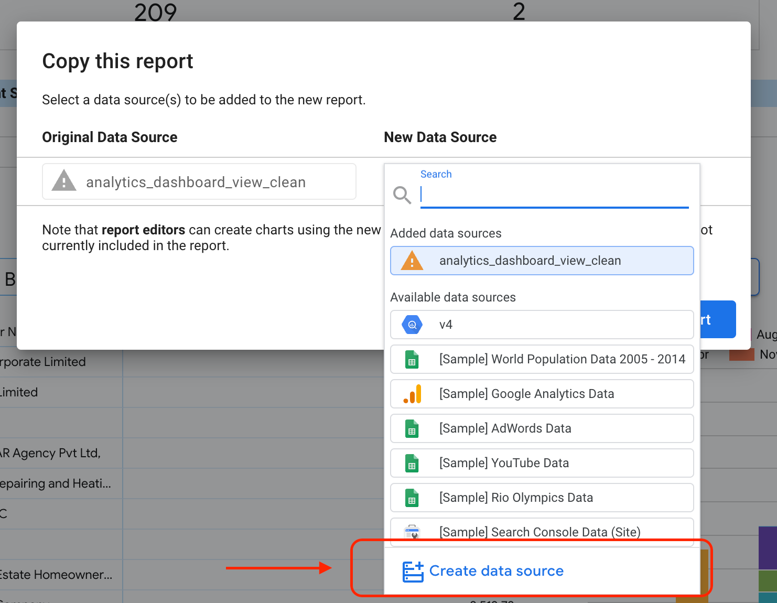The width and height of the screenshot is (777, 603).
Task: Select [Sample] Rio Olympics Data
Action: (x=542, y=498)
